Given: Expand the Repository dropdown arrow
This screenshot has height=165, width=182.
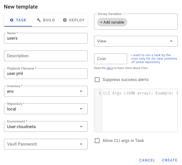Looking at the screenshot, I should pos(81,109).
